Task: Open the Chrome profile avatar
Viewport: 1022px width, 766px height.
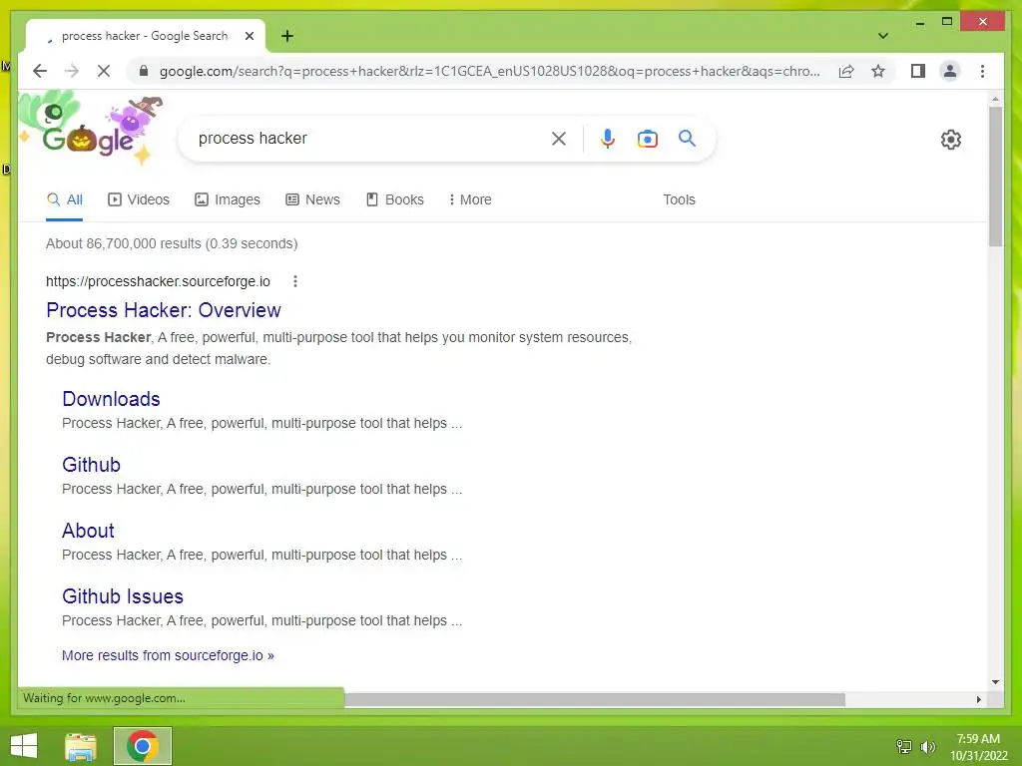Action: [950, 71]
